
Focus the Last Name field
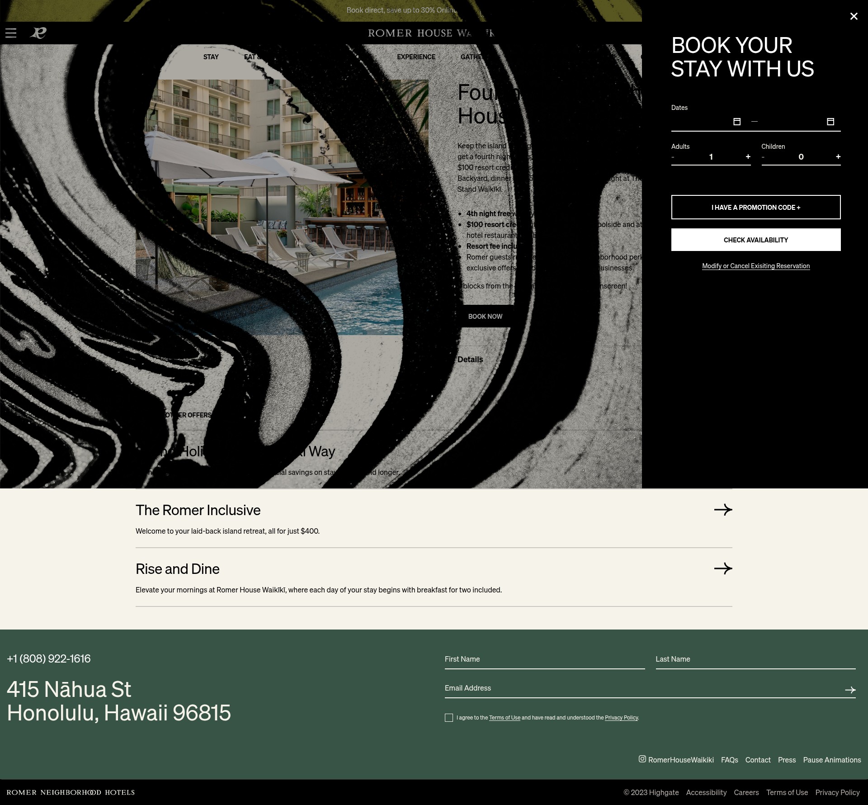(x=755, y=659)
